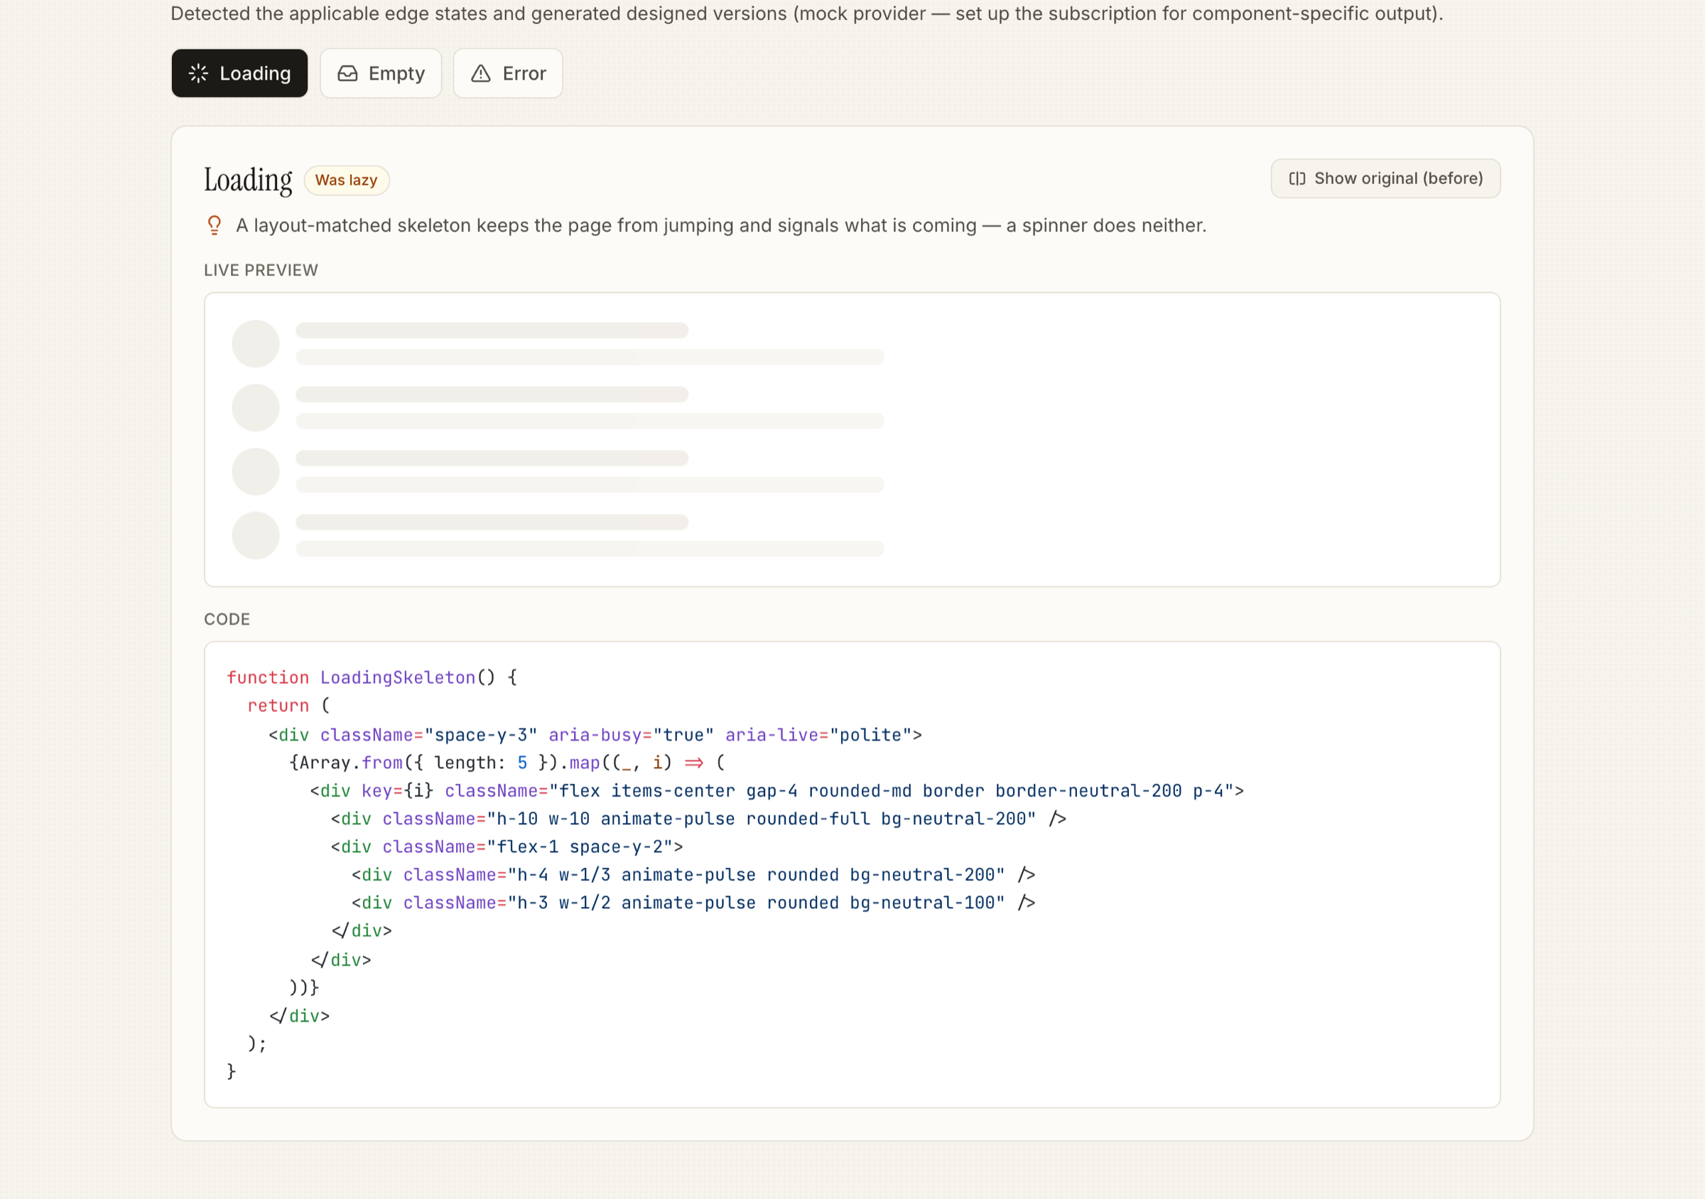Click the lightbulb tip icon
This screenshot has height=1199, width=1705.
click(x=215, y=225)
